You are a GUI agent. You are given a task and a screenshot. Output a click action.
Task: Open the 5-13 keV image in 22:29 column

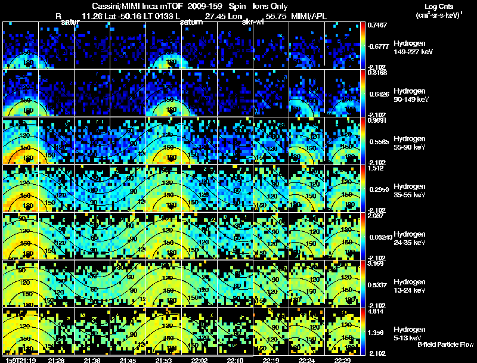tap(343, 331)
